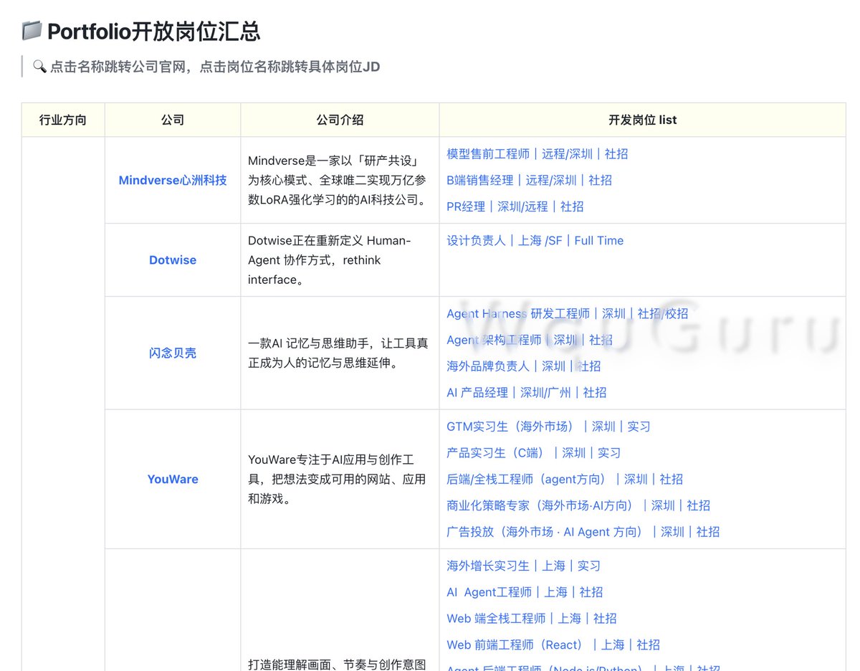This screenshot has height=671, width=860.
Task: Click the folder emoji beside the title
Action: pos(32,32)
